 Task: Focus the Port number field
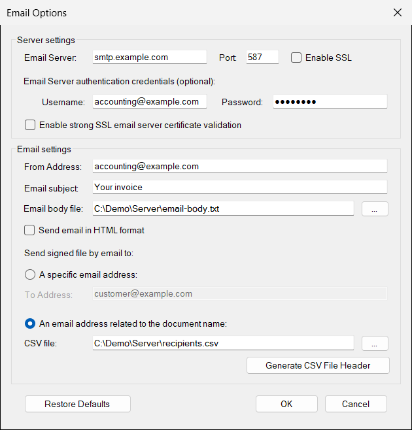point(262,57)
